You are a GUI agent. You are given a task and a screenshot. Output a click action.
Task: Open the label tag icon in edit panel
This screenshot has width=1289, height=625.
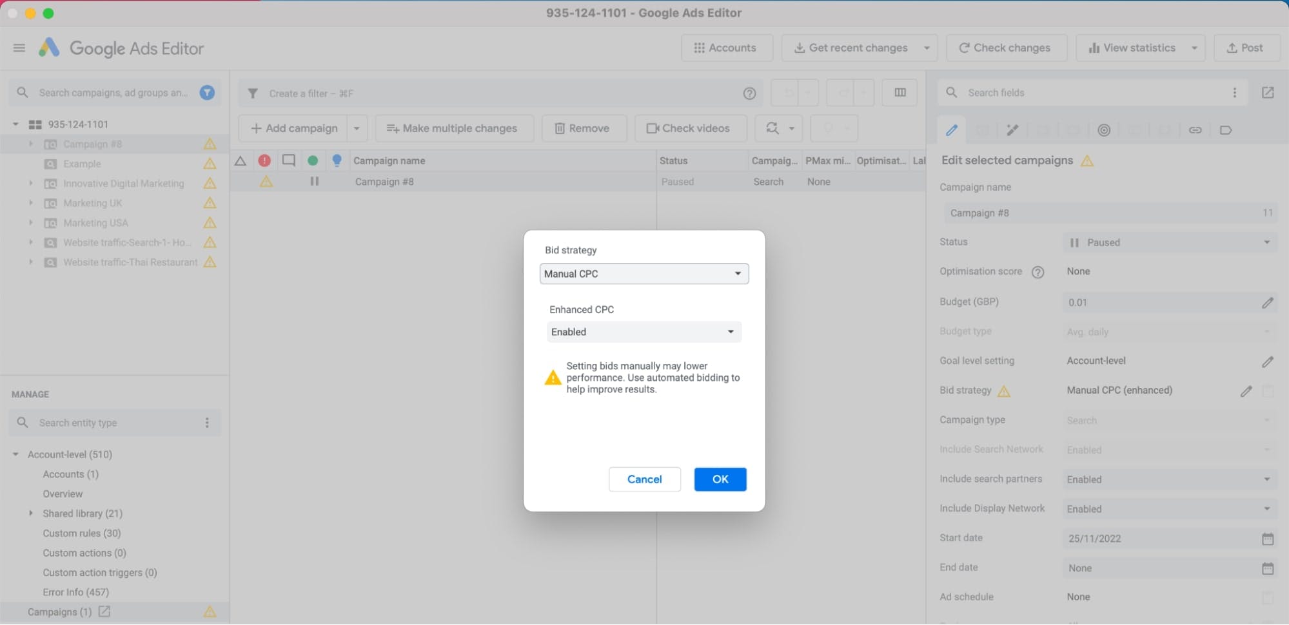click(x=1226, y=130)
